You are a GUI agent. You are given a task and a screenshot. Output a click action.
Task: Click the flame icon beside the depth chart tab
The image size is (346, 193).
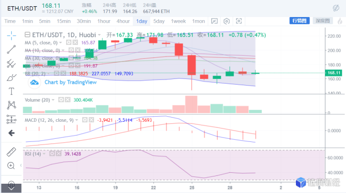click(x=340, y=21)
